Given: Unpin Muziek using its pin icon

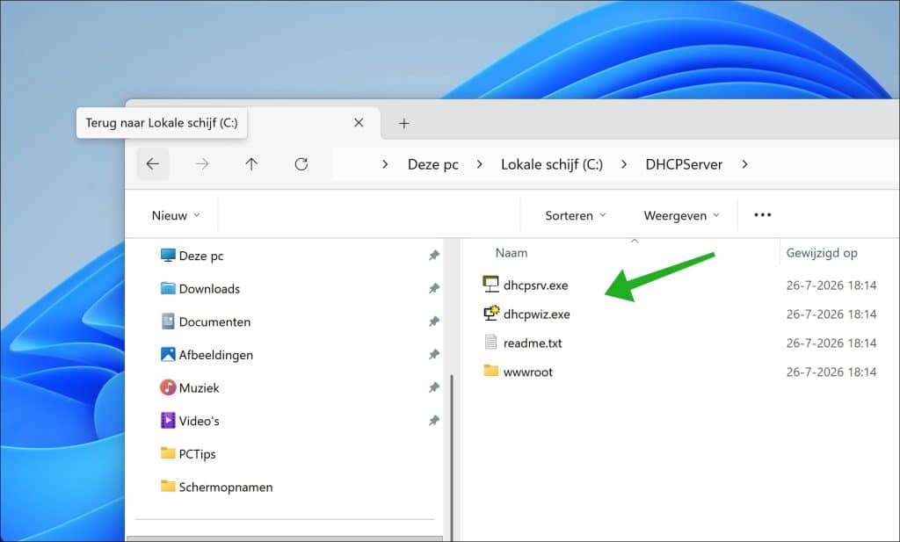Looking at the screenshot, I should (x=434, y=387).
